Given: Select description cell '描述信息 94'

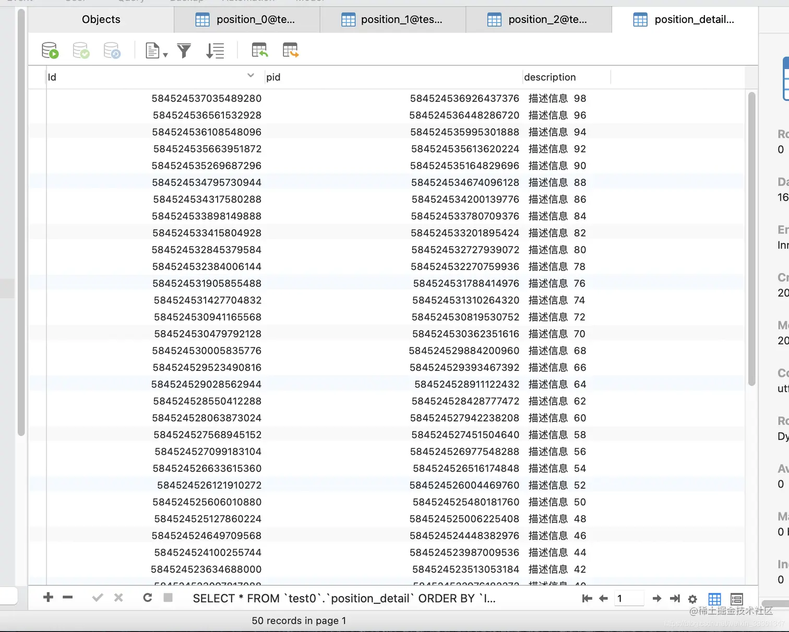Looking at the screenshot, I should pos(567,132).
